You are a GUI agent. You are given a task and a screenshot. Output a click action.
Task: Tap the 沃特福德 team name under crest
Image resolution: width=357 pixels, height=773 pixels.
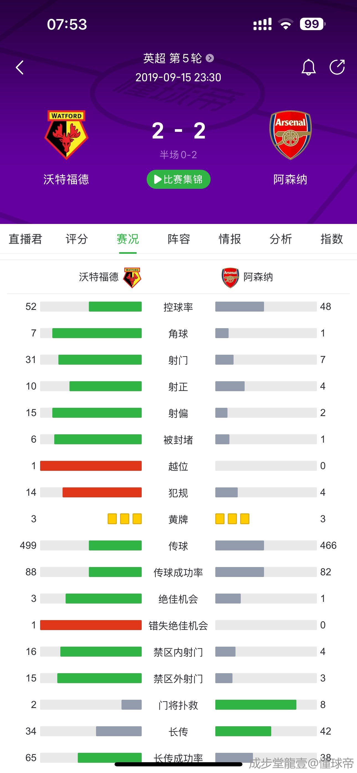tap(66, 179)
